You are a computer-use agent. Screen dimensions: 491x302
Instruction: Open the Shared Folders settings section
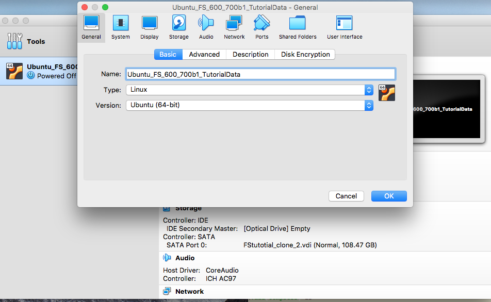pyautogui.click(x=298, y=27)
